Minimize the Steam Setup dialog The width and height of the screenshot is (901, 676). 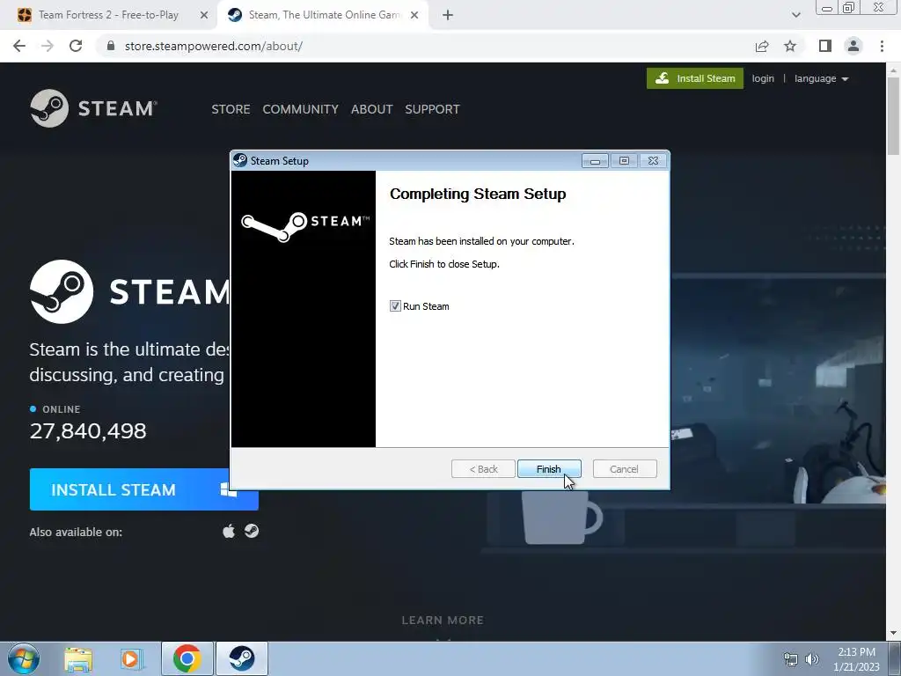point(595,161)
